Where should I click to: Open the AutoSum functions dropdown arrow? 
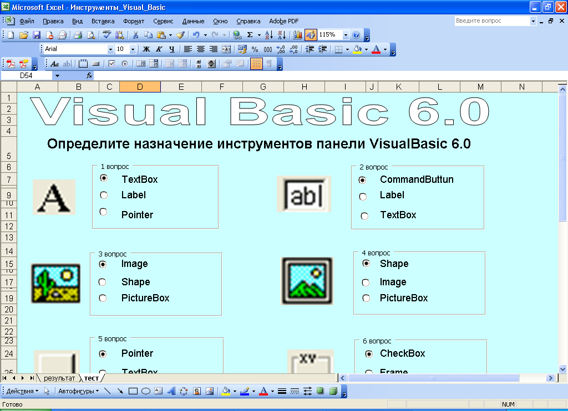pos(259,35)
